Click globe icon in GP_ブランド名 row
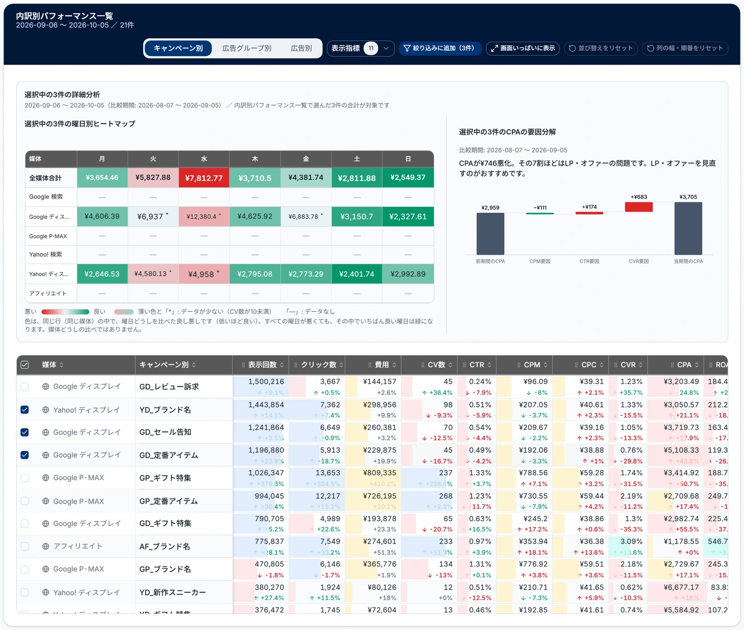Screen dimensions: 744x630 click(x=46, y=569)
